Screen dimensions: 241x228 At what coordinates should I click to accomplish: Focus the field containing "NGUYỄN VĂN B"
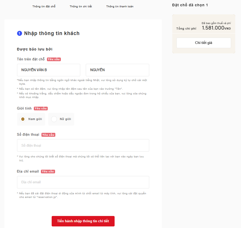point(49,70)
